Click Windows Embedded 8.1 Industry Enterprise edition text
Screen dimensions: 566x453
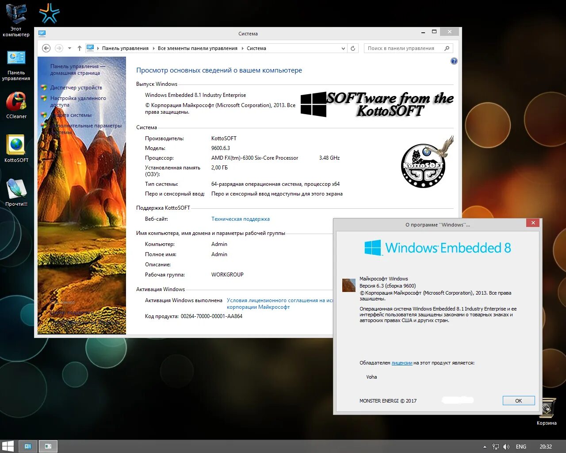[x=195, y=95]
